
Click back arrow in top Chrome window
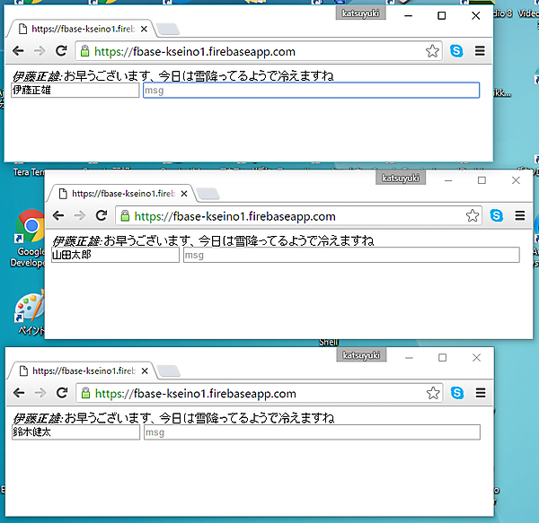click(x=18, y=51)
